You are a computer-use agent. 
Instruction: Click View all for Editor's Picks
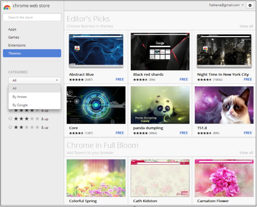(246, 26)
